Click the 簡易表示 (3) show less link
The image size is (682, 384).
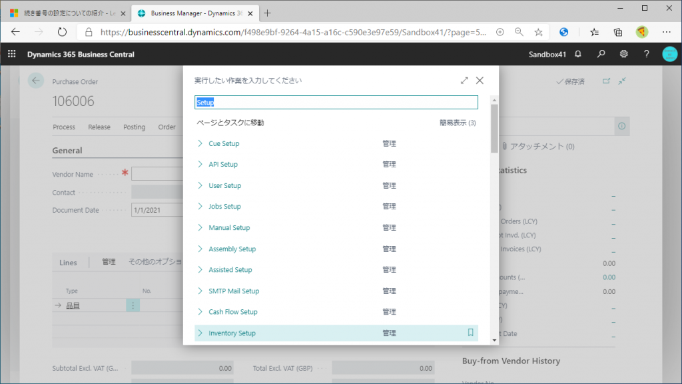(458, 123)
